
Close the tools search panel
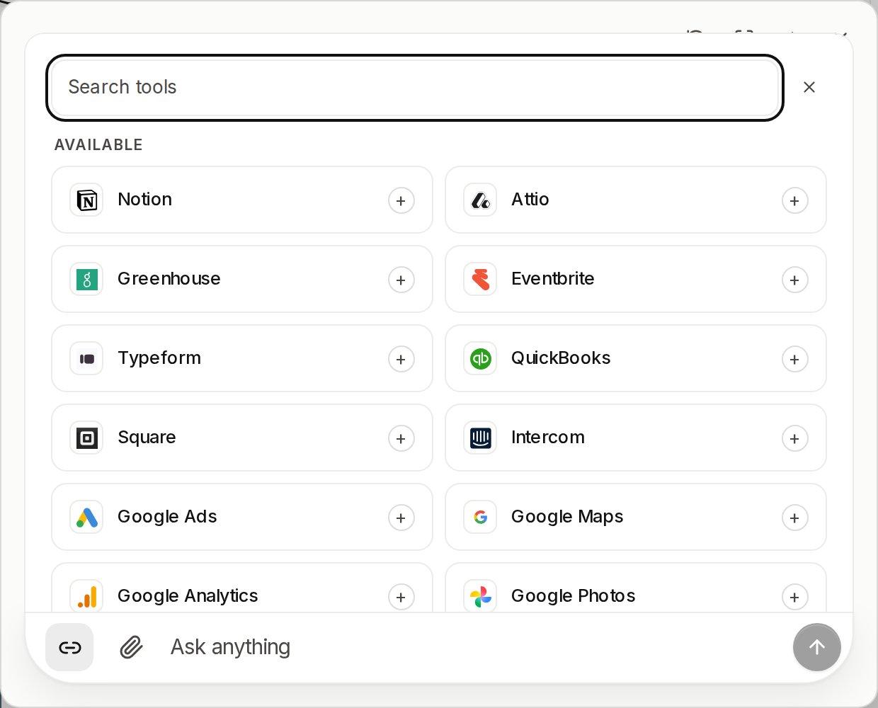809,87
